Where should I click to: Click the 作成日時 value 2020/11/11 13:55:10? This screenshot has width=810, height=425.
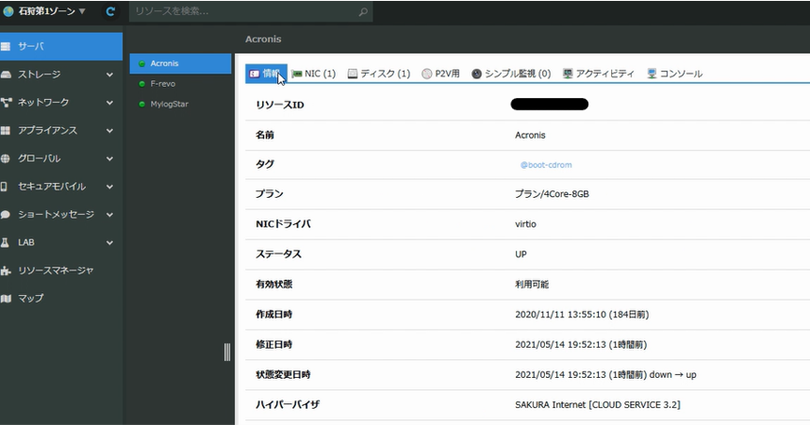point(582,315)
